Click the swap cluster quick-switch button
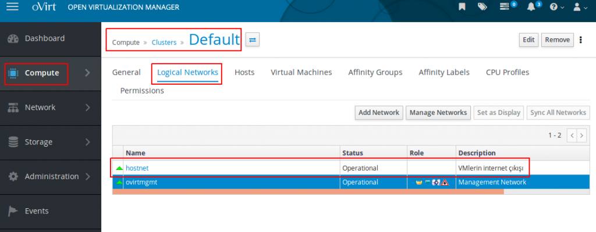This screenshot has width=596, height=232. 253,39
